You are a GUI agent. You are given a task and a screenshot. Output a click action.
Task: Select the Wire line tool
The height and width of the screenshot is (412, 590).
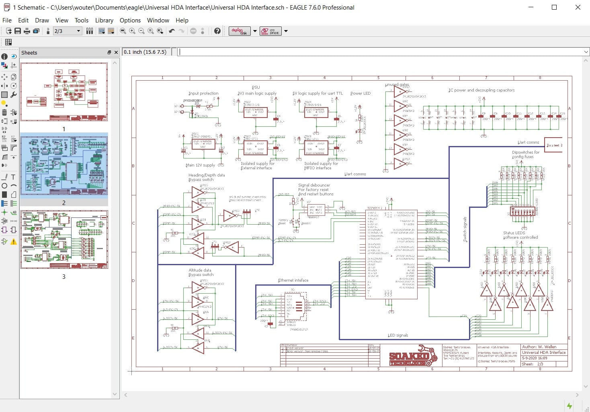pos(4,177)
